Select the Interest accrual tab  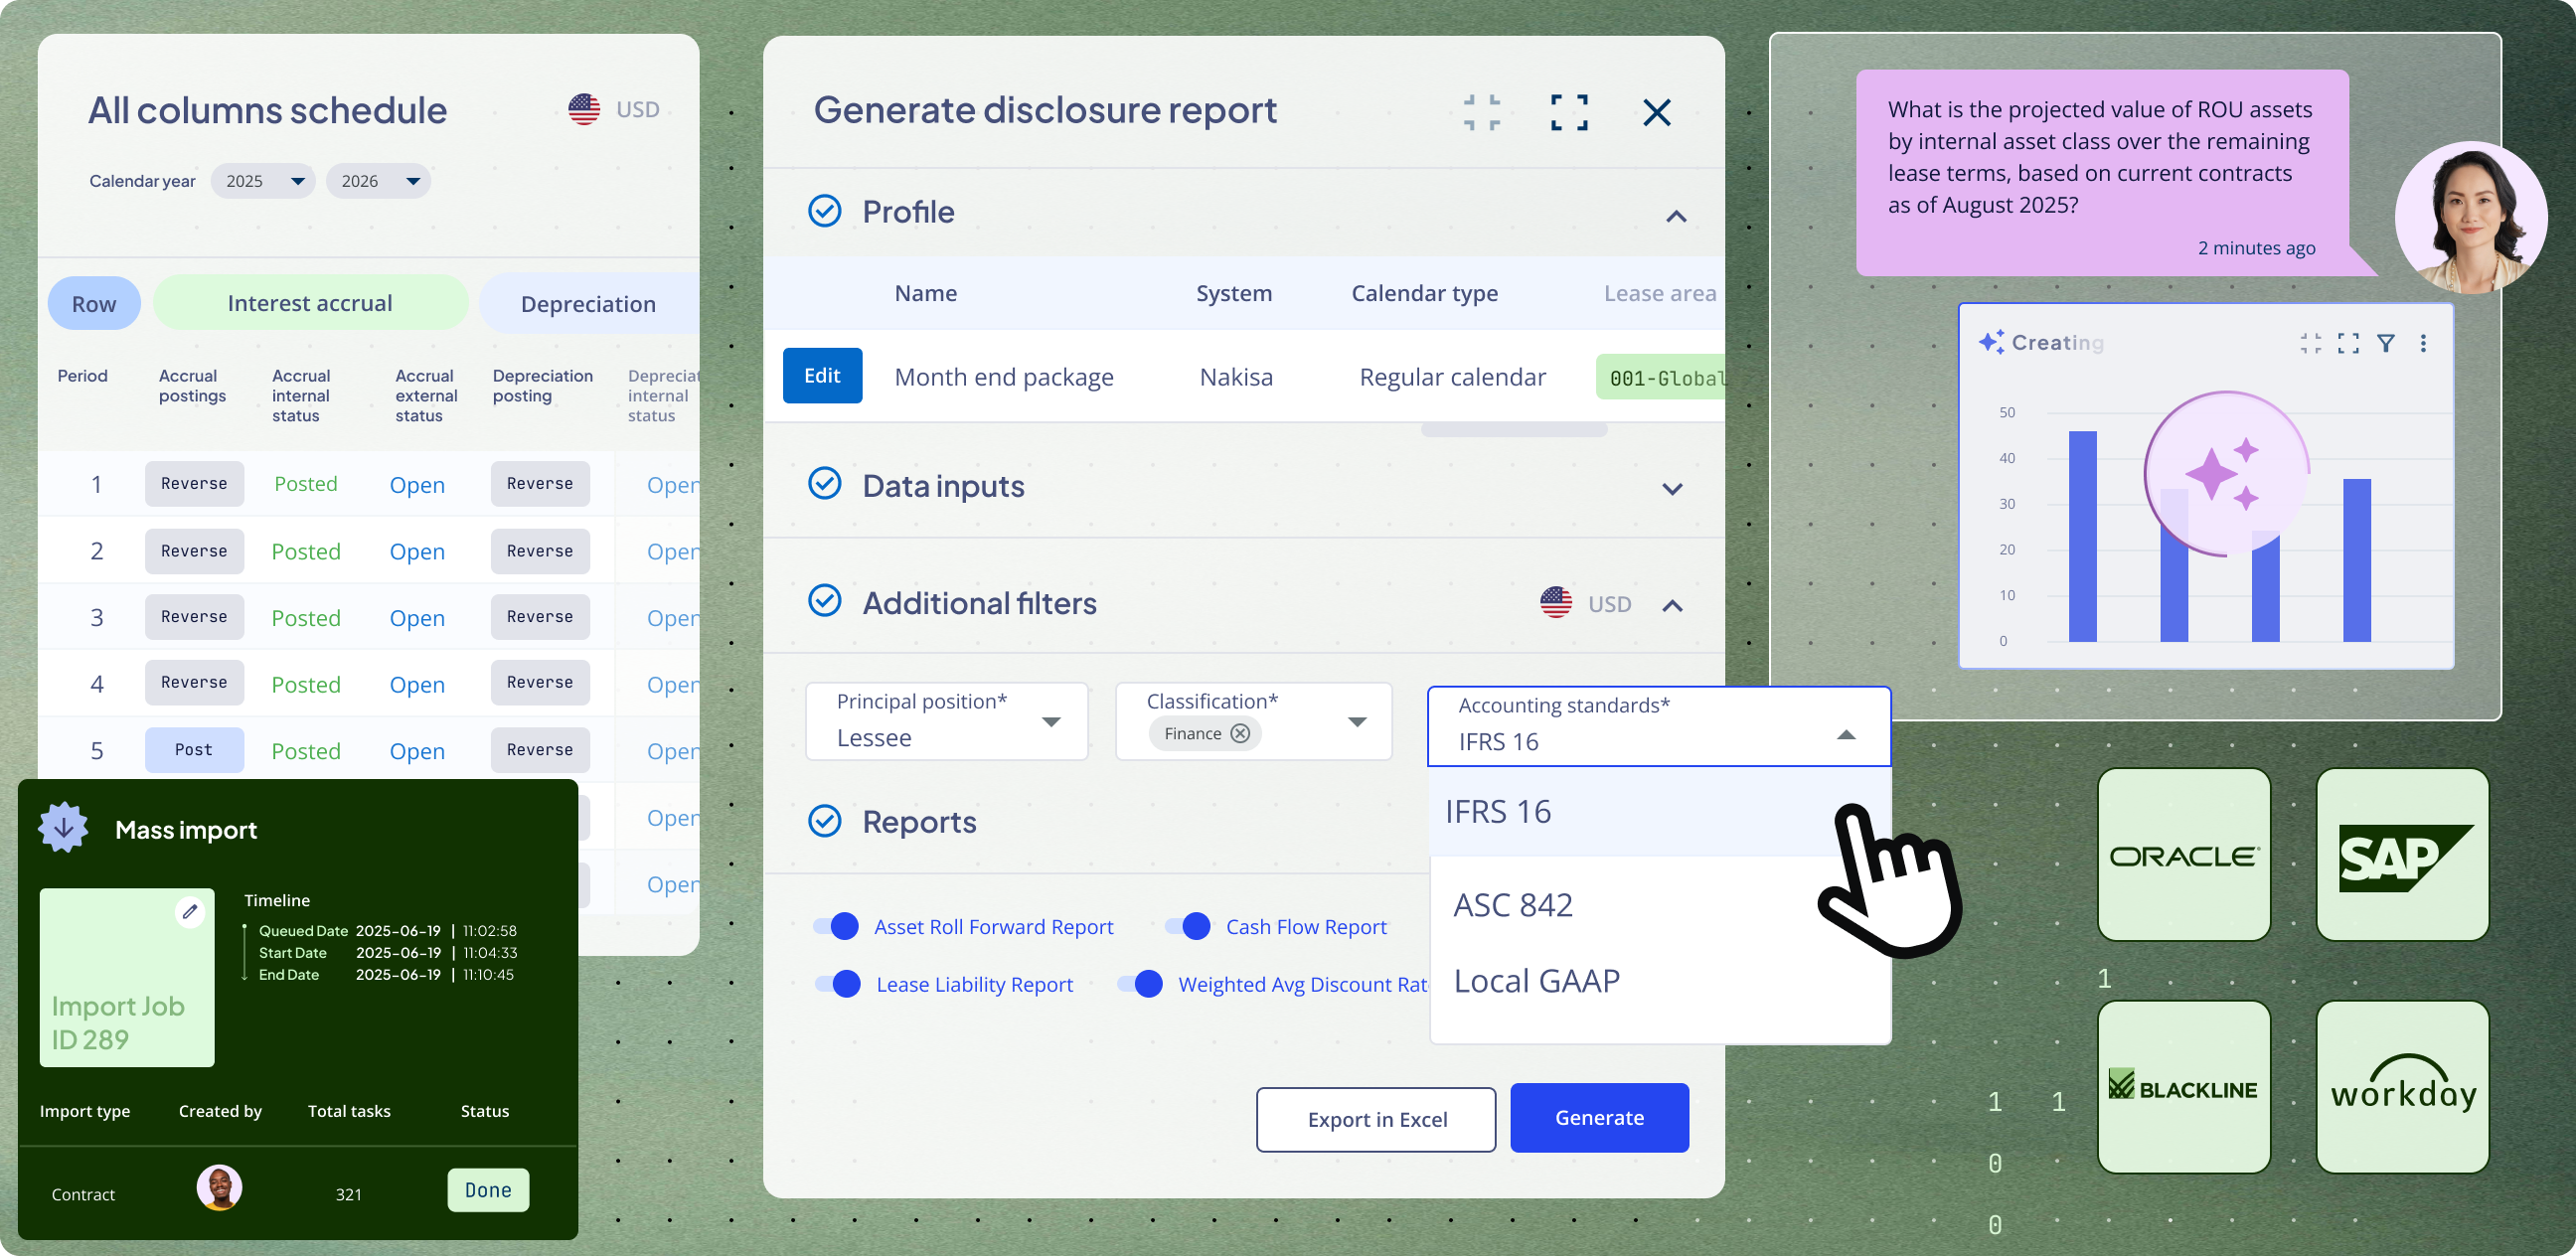pyautogui.click(x=309, y=303)
